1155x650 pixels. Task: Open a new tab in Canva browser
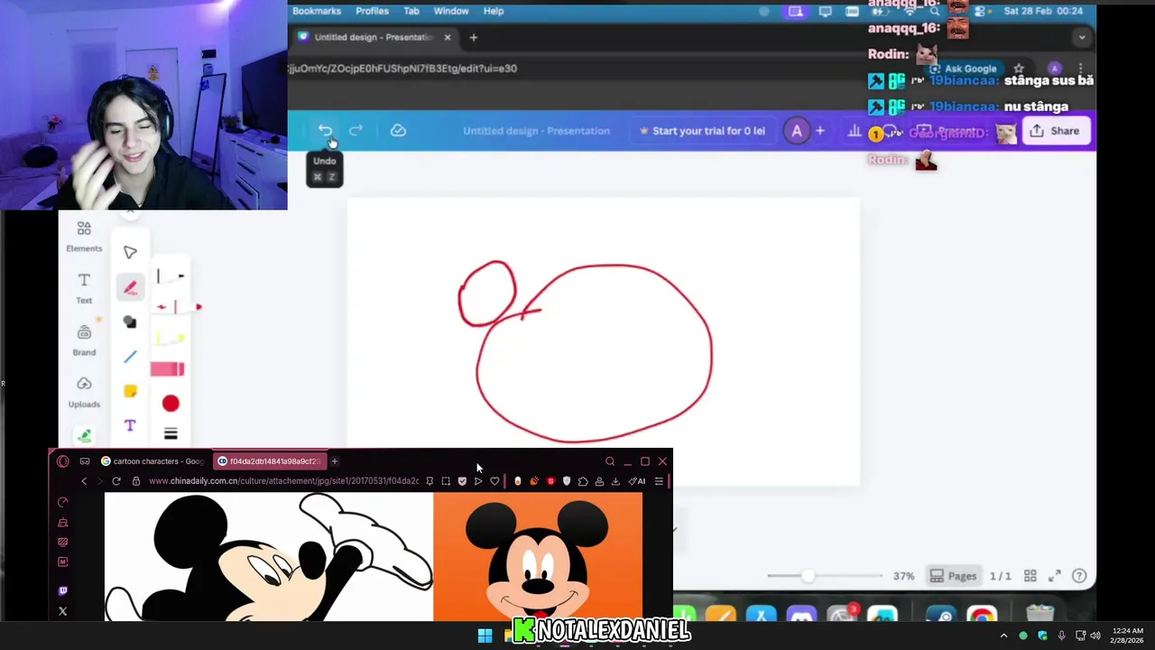473,37
